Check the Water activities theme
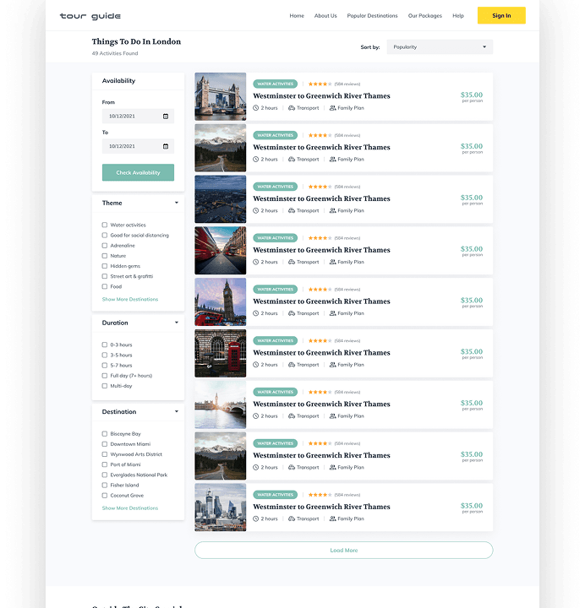Screen dimensions: 585x608 [105, 225]
